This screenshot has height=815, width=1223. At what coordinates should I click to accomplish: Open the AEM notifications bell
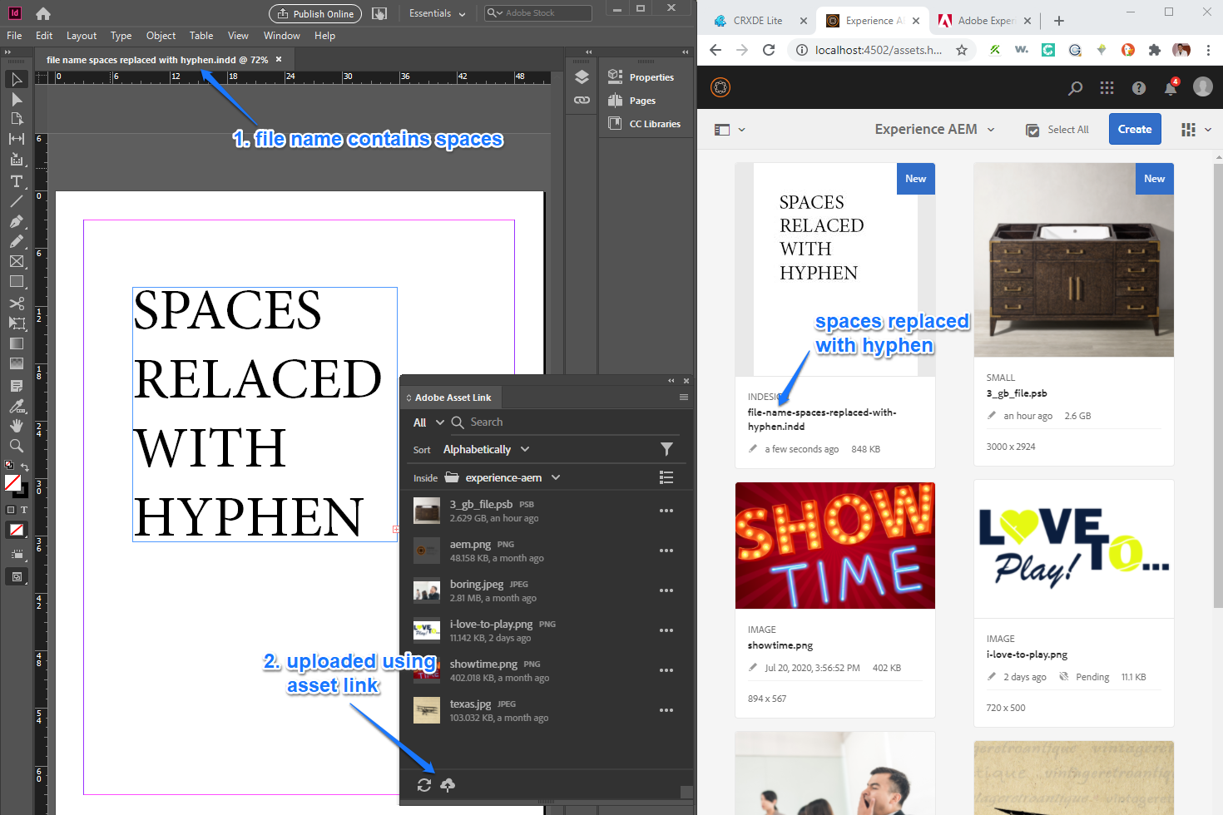(x=1171, y=88)
